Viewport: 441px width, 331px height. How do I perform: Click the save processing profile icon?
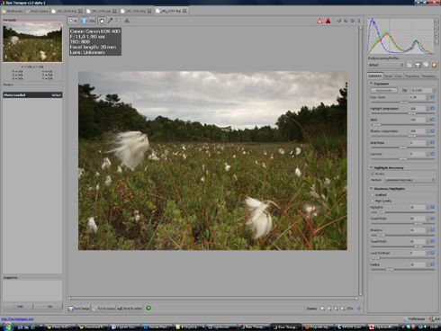pos(418,65)
